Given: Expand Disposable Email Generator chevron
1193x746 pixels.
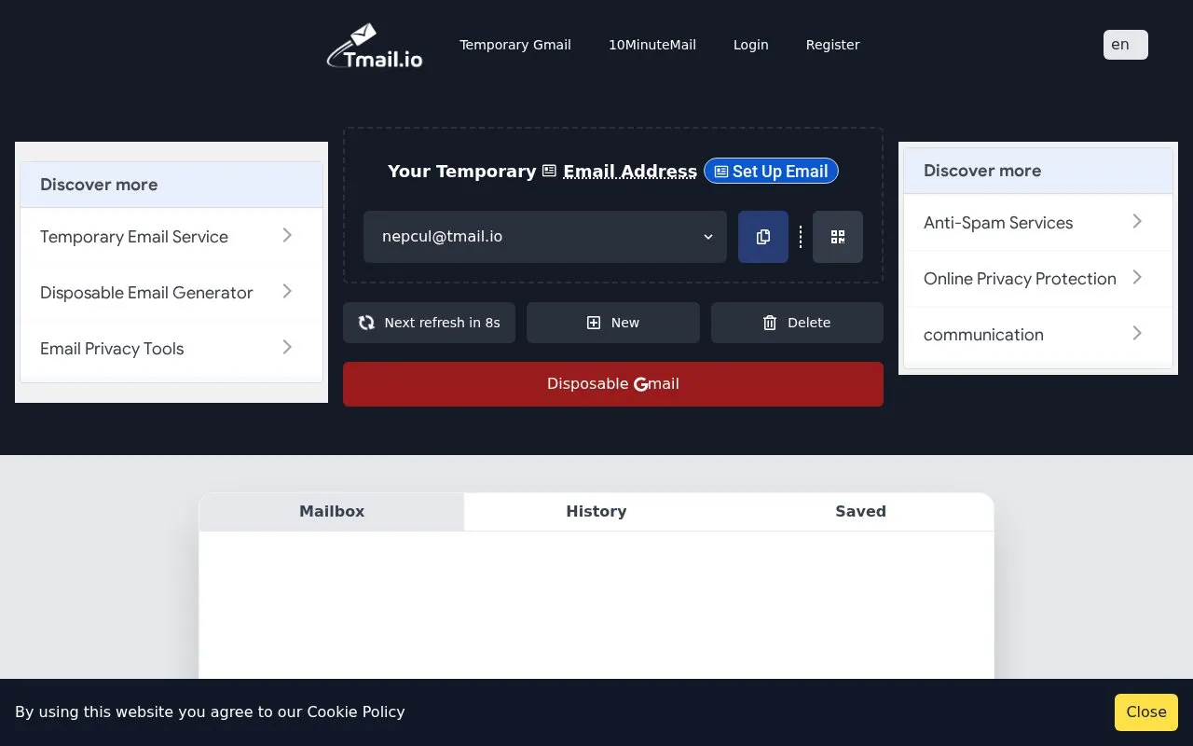Looking at the screenshot, I should point(287,292).
